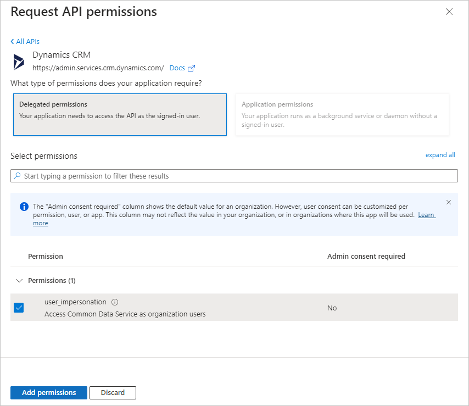Select Delegated permissions card
This screenshot has height=406, width=469.
click(120, 115)
